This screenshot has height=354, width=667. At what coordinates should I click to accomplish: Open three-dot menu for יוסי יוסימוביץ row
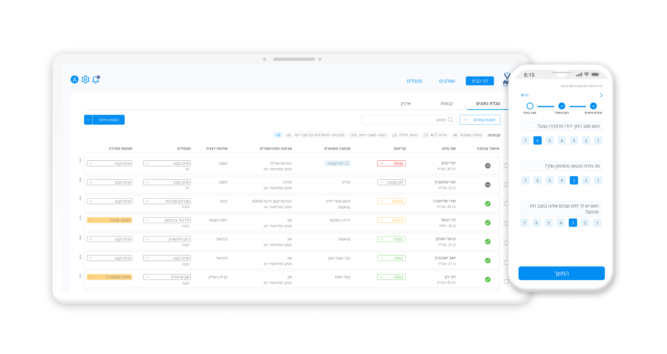coord(80,179)
